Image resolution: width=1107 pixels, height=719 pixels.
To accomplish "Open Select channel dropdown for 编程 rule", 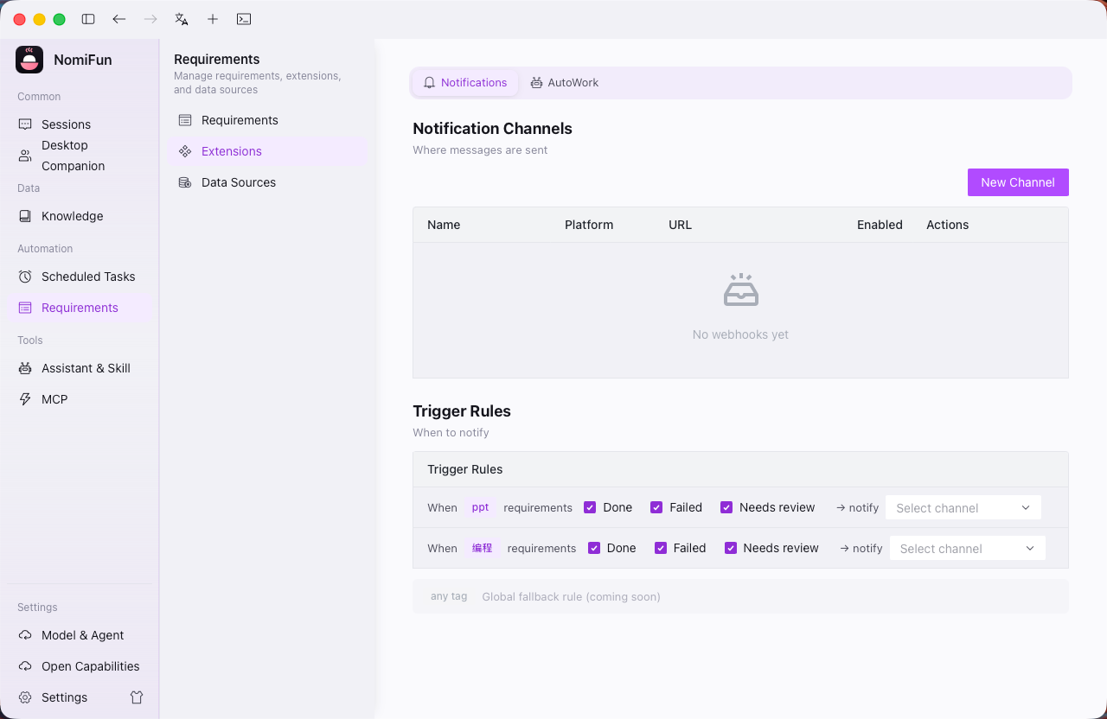I will click(968, 548).
